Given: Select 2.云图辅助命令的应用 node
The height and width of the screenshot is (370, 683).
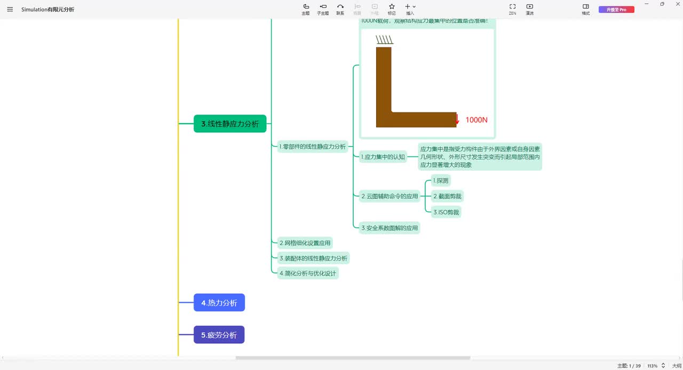Looking at the screenshot, I should (390, 196).
